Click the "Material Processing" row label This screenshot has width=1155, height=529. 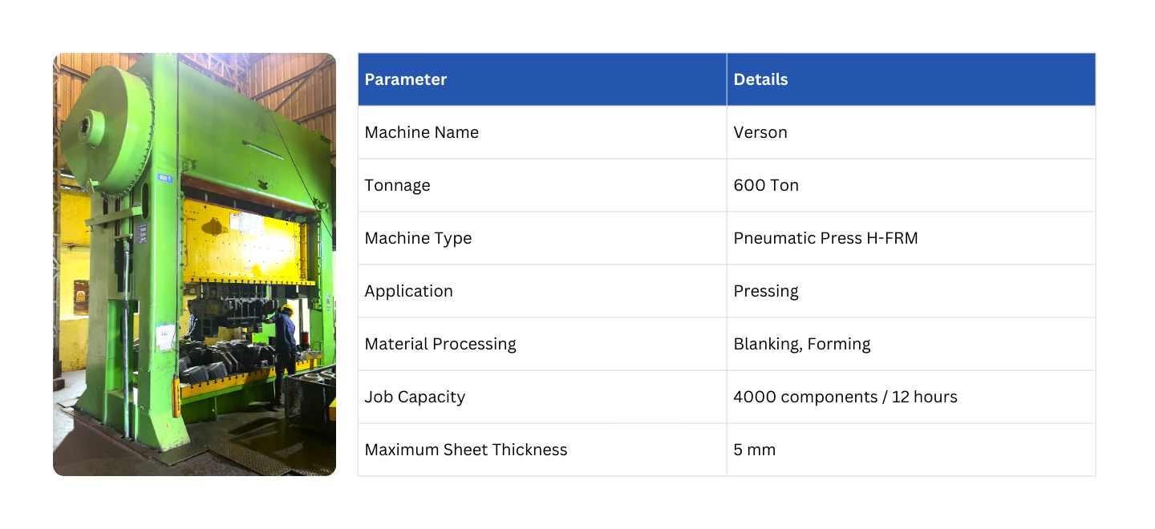pyautogui.click(x=440, y=344)
